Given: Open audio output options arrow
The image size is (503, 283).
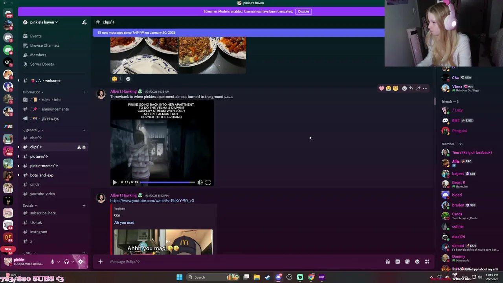Looking at the screenshot, I should pos(73,262).
